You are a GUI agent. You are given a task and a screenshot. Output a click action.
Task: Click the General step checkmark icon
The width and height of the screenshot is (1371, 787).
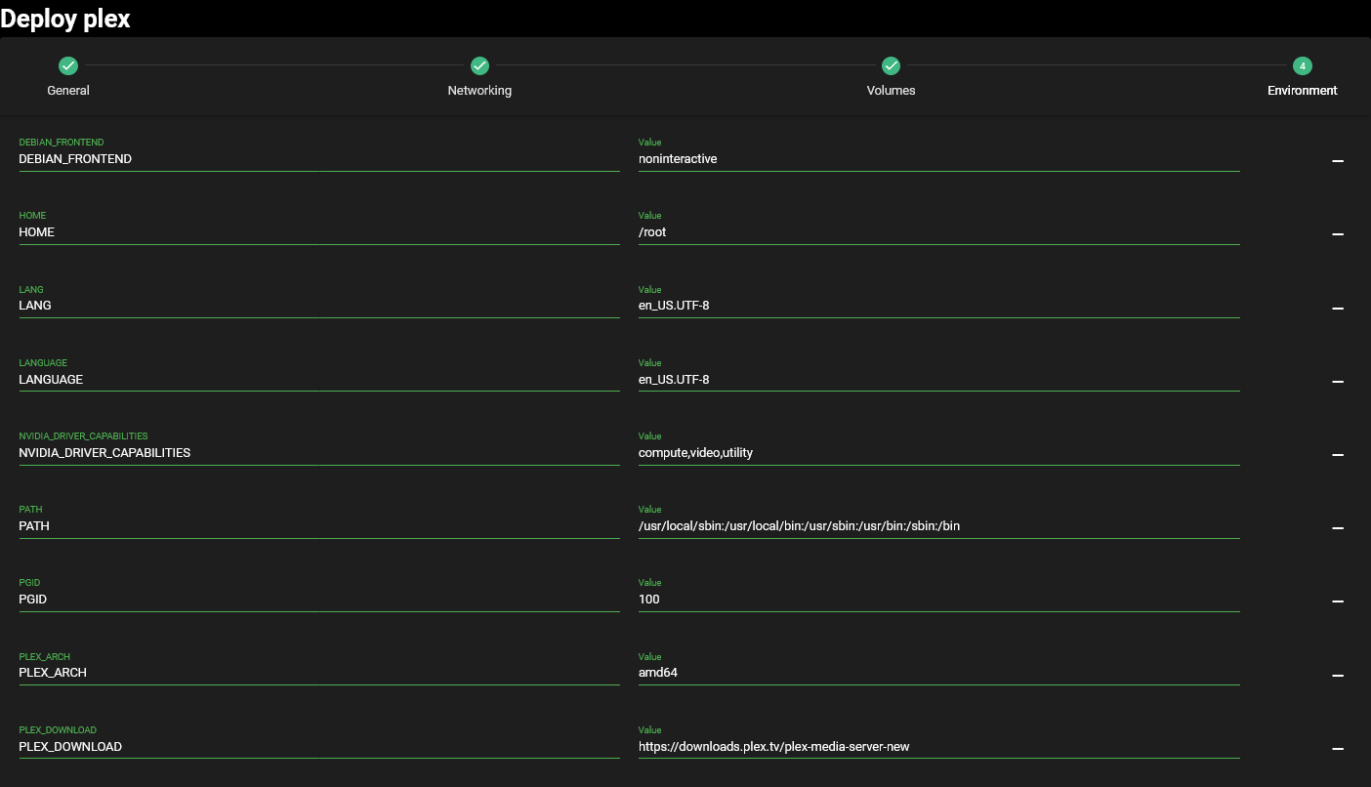coord(68,65)
